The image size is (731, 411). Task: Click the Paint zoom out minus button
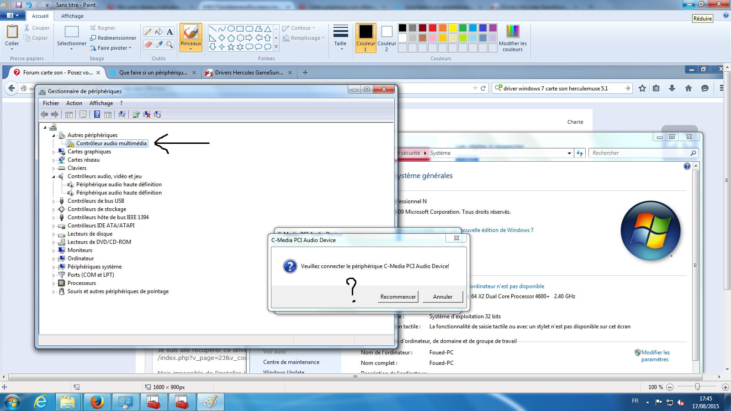[670, 387]
